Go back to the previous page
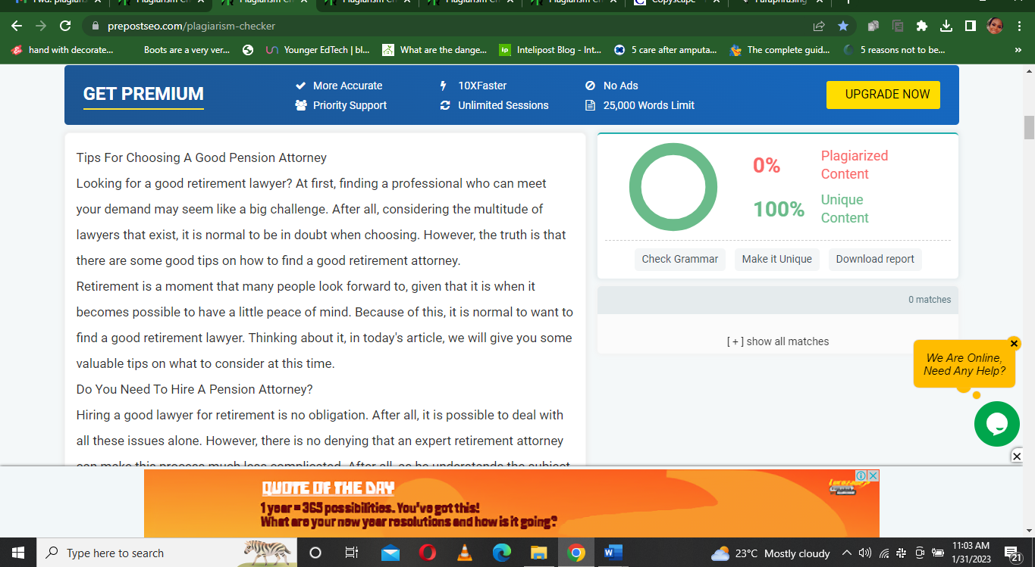 coord(17,26)
